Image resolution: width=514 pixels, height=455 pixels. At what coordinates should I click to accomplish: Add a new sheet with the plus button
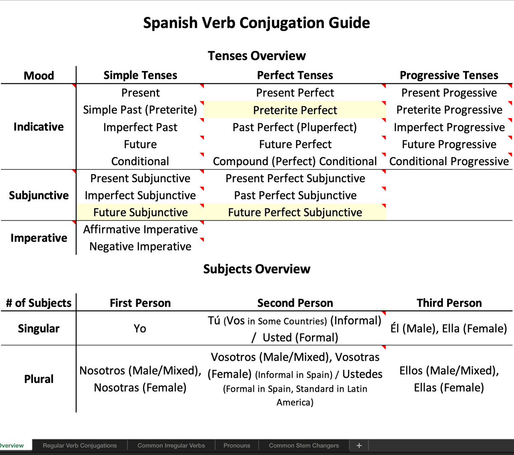[359, 446]
